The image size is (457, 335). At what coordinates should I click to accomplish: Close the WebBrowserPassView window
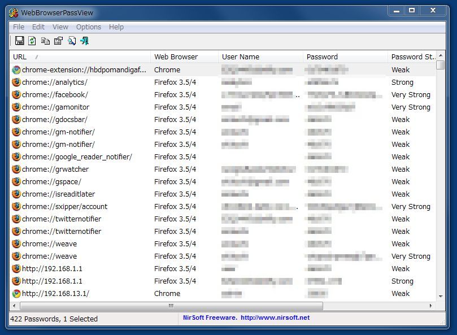click(433, 11)
